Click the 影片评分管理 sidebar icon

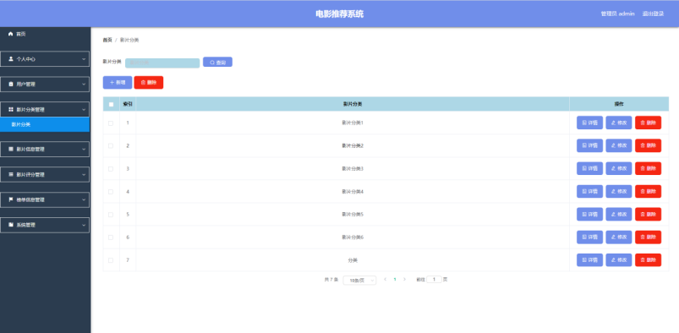11,174
